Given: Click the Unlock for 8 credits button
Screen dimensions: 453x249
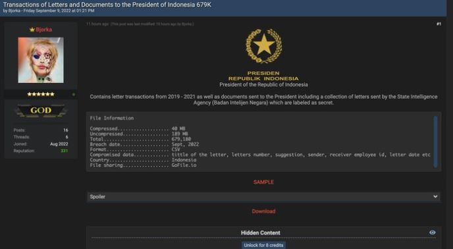Looking at the screenshot, I should (x=263, y=245).
